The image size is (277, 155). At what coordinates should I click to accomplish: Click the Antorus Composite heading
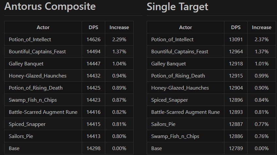50,7
